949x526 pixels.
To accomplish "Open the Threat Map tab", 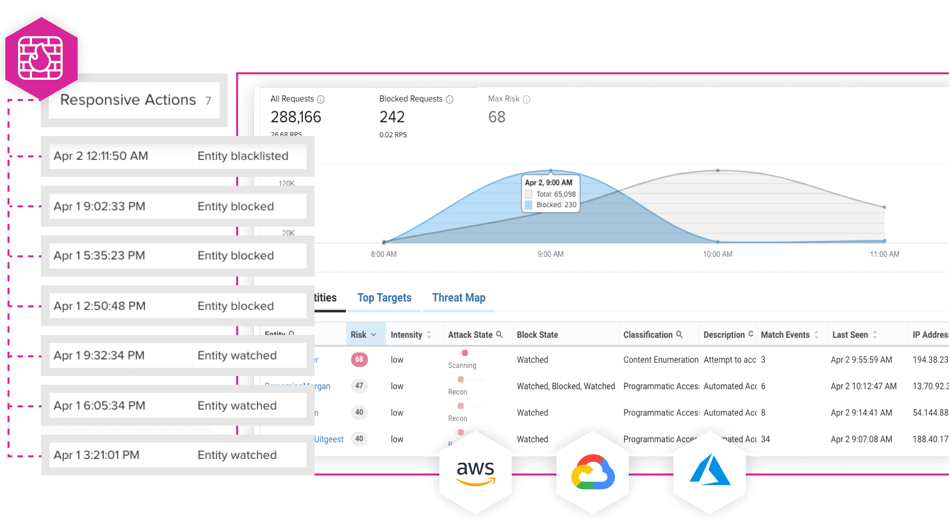I will pos(459,298).
